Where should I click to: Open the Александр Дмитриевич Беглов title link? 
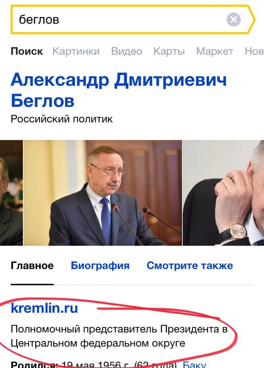pos(118,90)
